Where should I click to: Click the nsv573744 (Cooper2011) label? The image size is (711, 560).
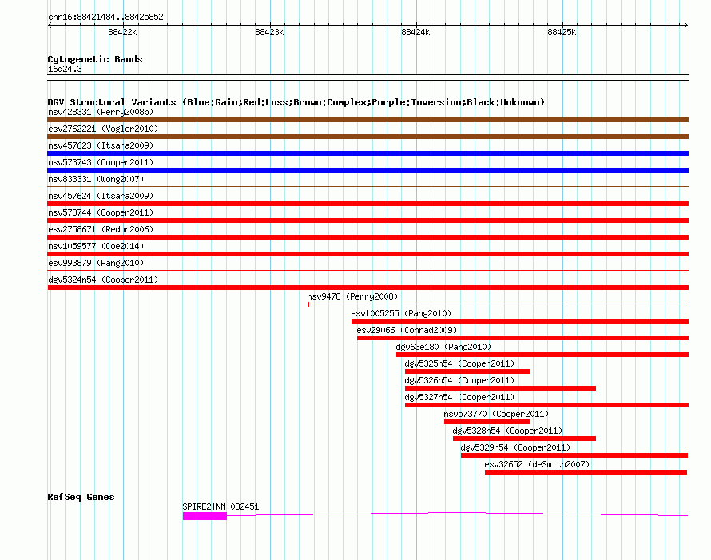click(x=101, y=212)
